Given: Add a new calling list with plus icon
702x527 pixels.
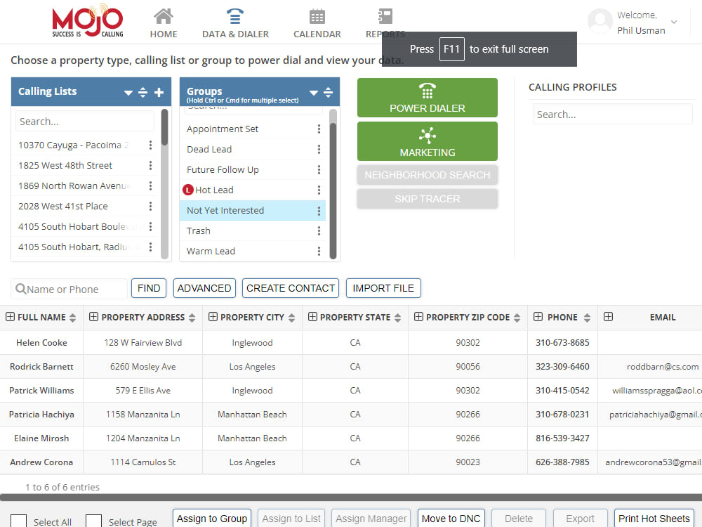Looking at the screenshot, I should [159, 92].
